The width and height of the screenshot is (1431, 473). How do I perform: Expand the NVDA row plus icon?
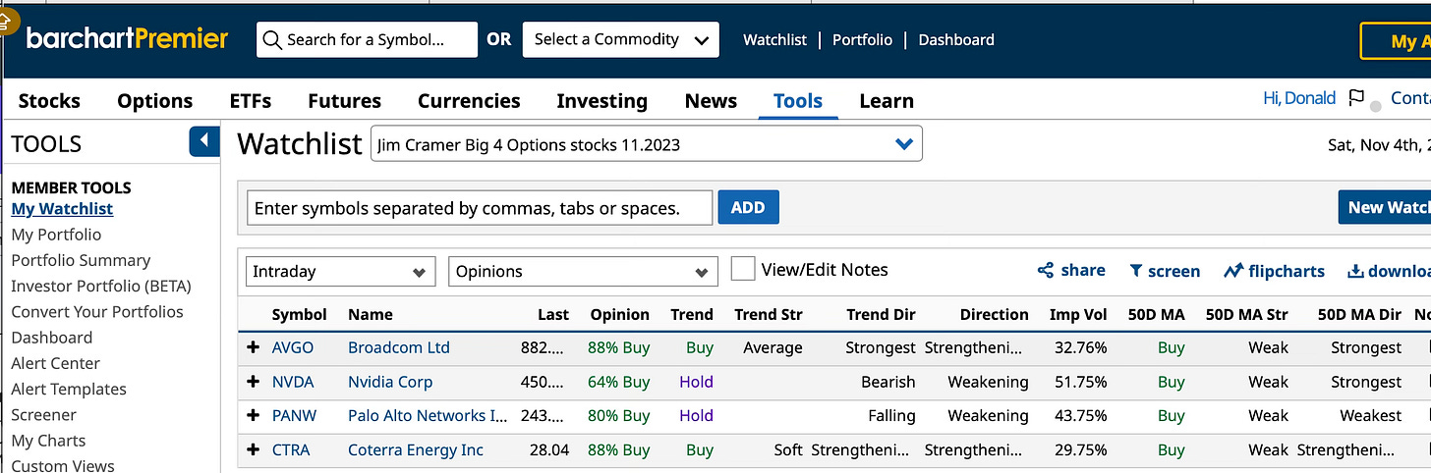253,382
